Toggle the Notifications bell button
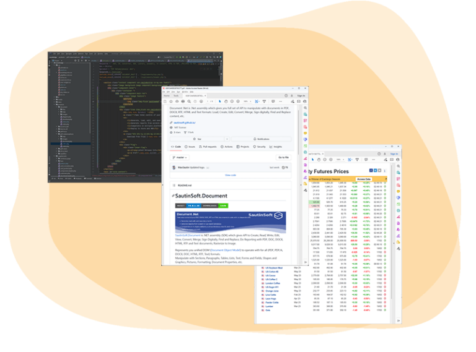This screenshot has height=352, width=476. tap(261, 139)
